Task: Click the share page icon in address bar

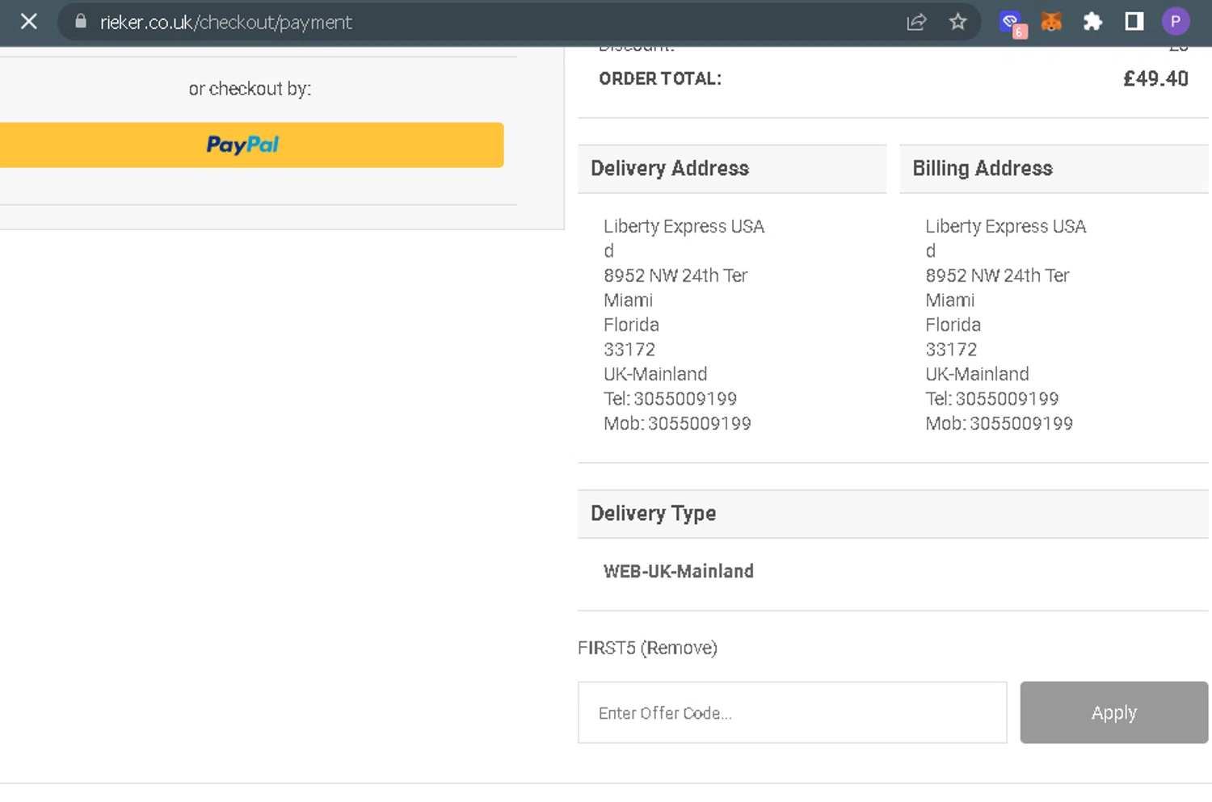Action: pyautogui.click(x=916, y=22)
